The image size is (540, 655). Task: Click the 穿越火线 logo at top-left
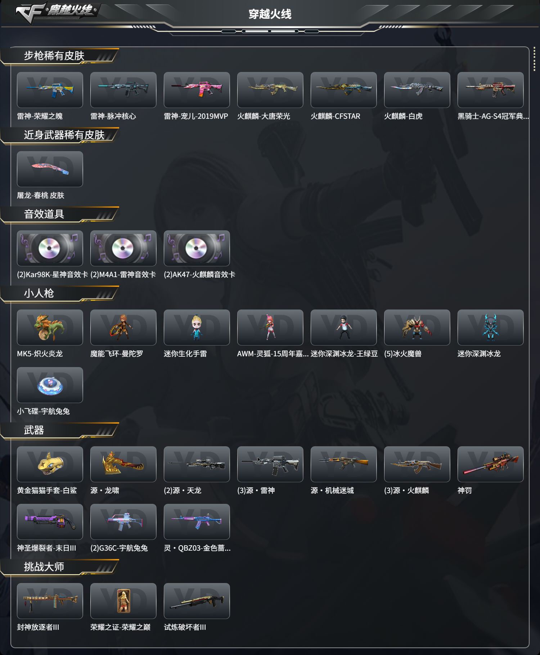(x=57, y=12)
